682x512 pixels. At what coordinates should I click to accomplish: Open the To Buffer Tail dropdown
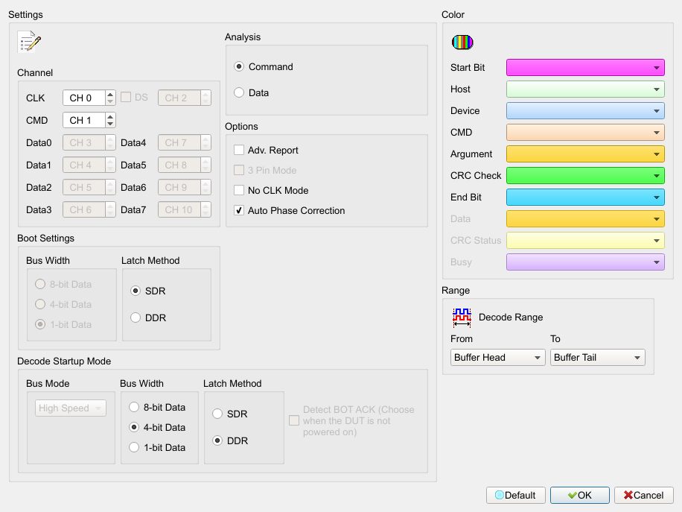pyautogui.click(x=597, y=358)
